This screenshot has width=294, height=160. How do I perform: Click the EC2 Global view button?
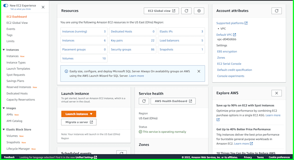161,11
